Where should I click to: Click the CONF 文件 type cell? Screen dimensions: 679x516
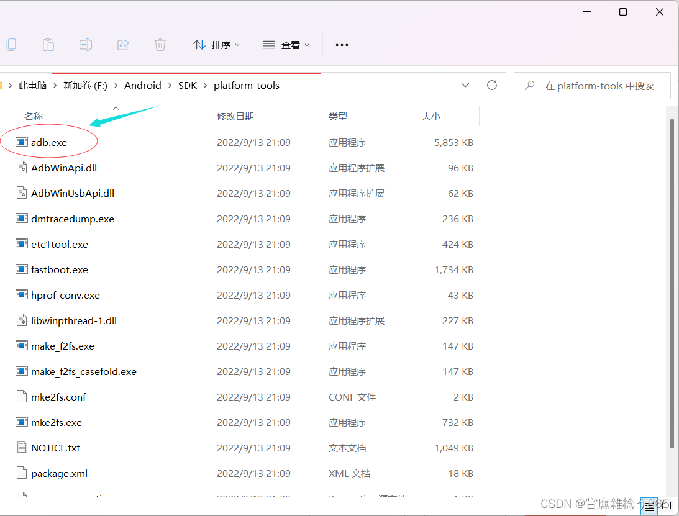(352, 397)
